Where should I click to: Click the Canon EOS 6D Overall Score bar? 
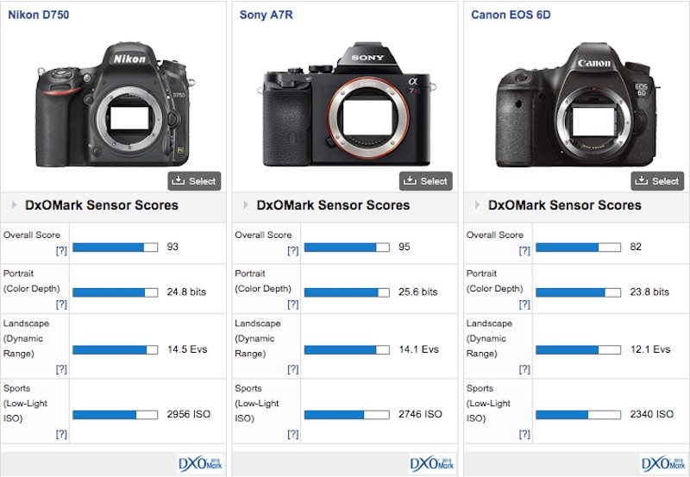[578, 248]
